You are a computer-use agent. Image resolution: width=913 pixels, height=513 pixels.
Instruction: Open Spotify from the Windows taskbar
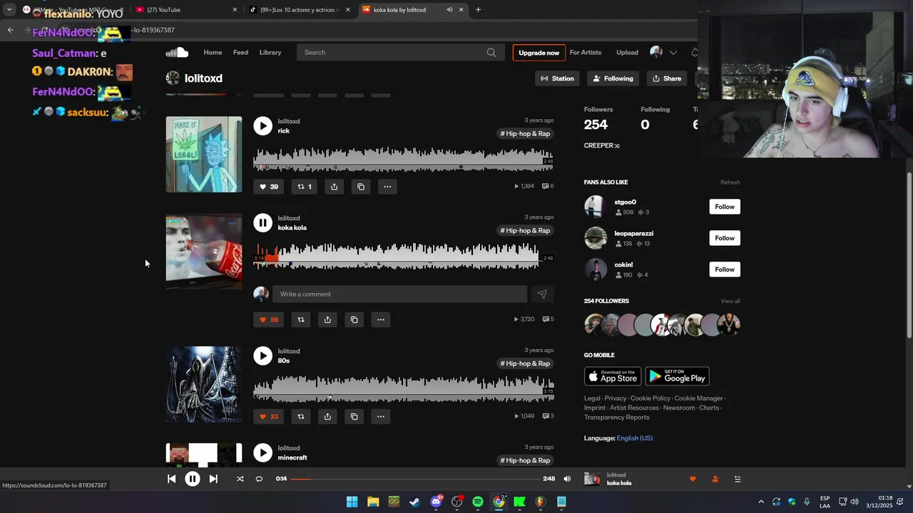coord(478,502)
